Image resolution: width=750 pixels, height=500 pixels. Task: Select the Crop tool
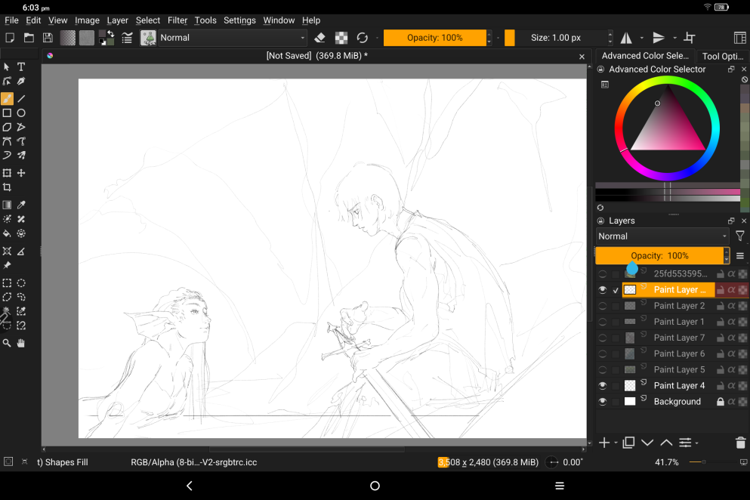7,187
